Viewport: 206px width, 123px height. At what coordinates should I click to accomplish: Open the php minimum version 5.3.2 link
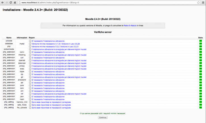[55, 47]
